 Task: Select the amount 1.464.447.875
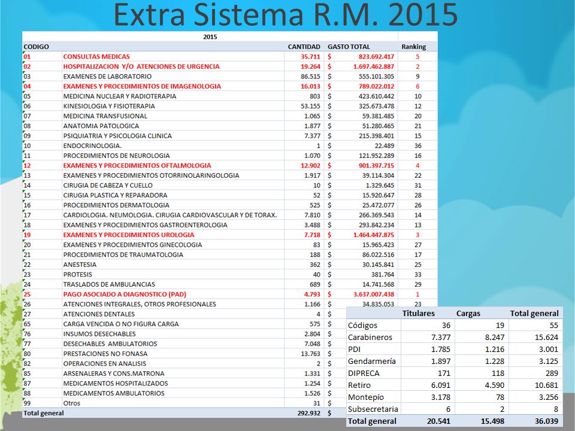click(374, 235)
